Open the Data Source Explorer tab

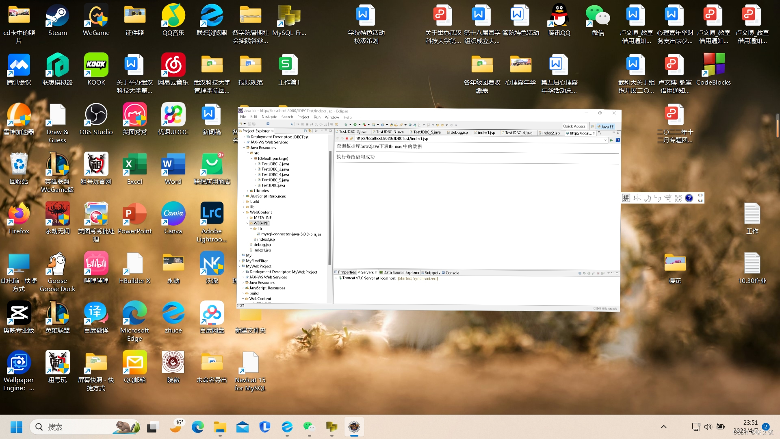399,273
